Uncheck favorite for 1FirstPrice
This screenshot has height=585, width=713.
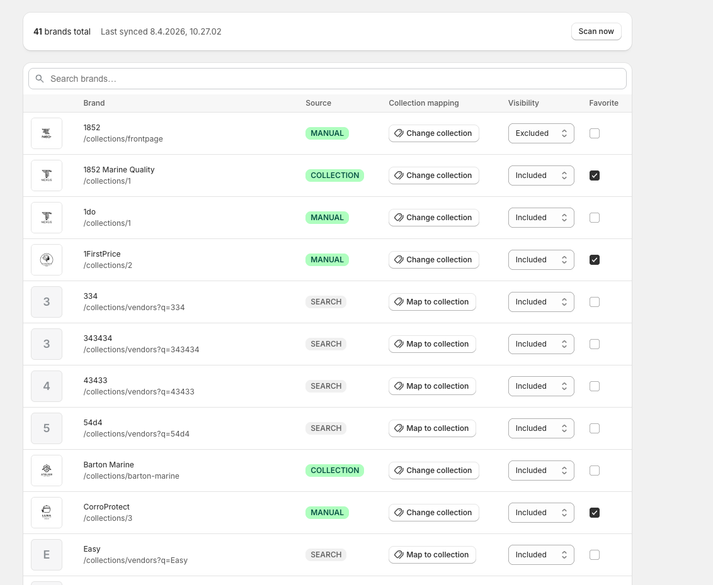595,260
